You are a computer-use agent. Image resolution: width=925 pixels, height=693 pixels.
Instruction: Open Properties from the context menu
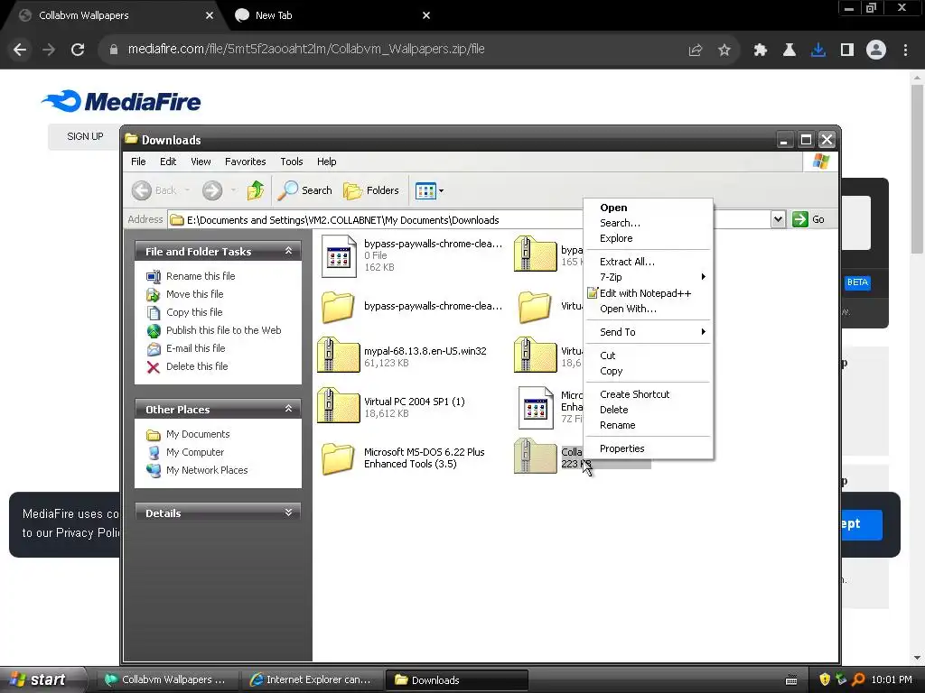pos(648,448)
